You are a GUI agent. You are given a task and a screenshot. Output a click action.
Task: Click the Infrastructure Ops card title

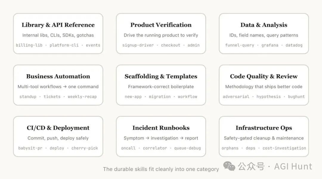tap(264, 128)
